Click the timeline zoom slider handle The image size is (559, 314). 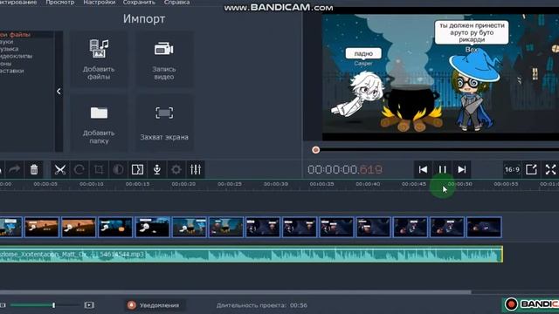click(x=54, y=305)
